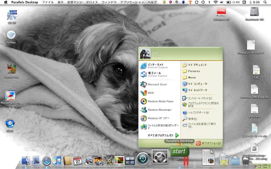Image resolution: width=271 pixels, height=169 pixels.
Task: Open the Pictures folder in start menu
Action: coord(191,71)
